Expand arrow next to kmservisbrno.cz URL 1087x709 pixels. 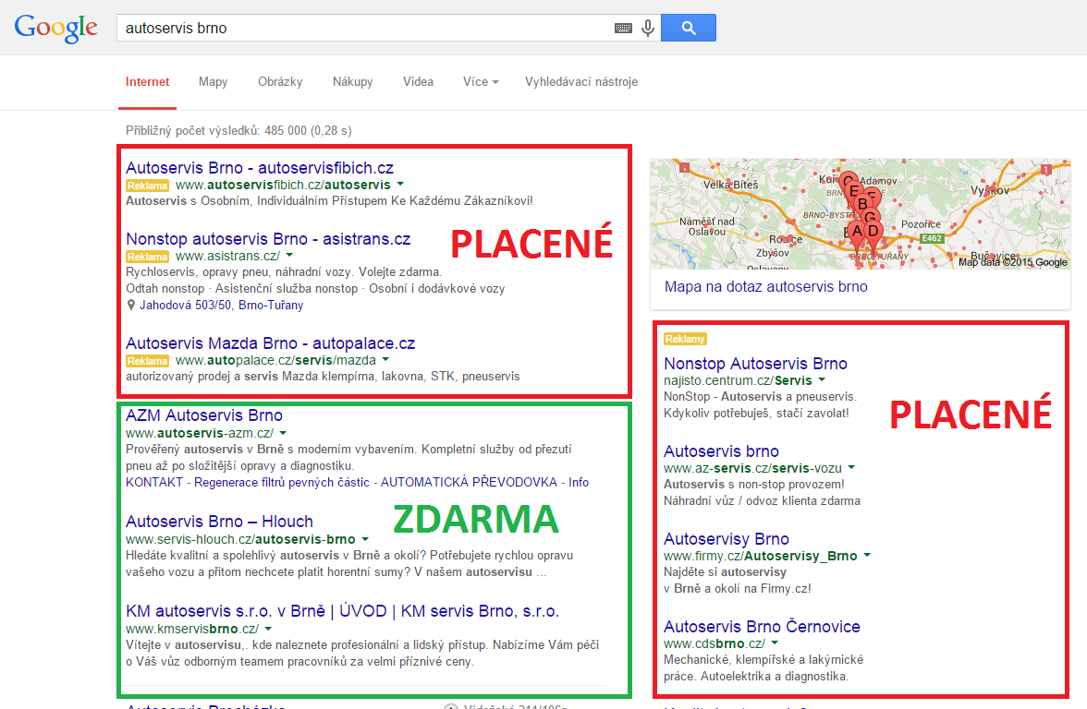click(268, 630)
